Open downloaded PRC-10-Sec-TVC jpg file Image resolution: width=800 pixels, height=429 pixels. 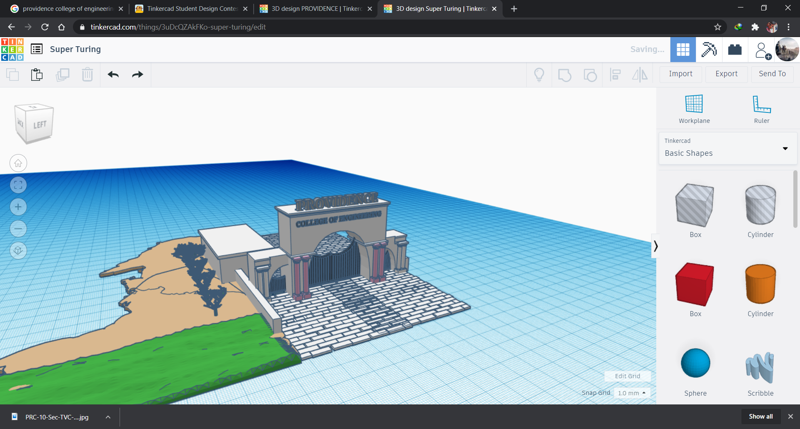coord(50,417)
